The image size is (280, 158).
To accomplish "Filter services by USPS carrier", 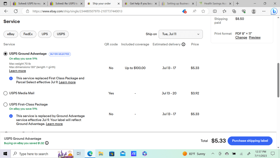I will point(61,34).
